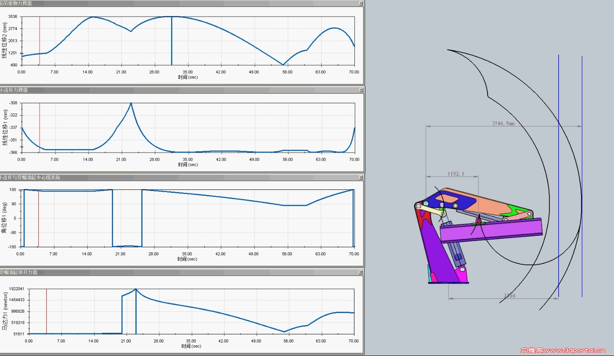Click the 马达力1 (newton) axis label

point(5,311)
